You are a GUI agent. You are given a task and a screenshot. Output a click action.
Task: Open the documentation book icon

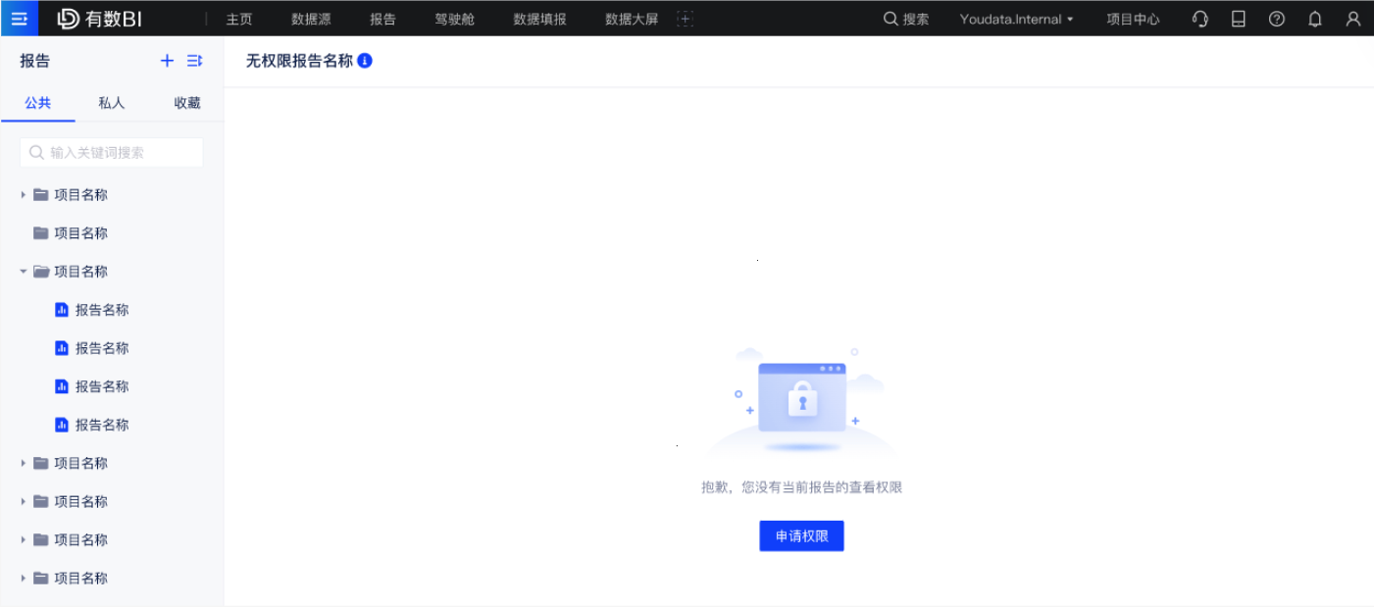1239,19
